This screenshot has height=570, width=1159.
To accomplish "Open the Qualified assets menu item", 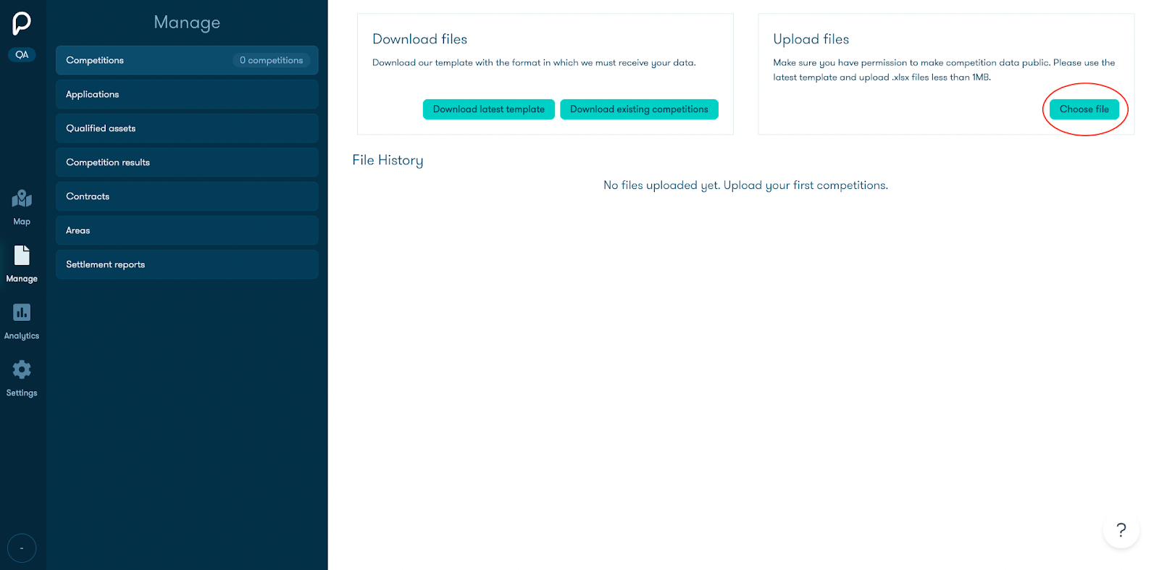I will tap(187, 128).
